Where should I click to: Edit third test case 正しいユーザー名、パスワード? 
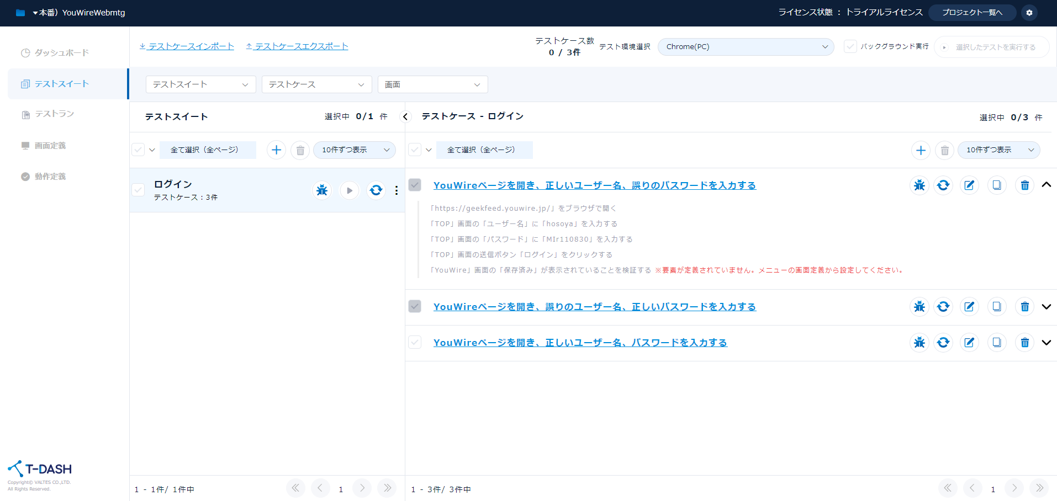tap(969, 343)
